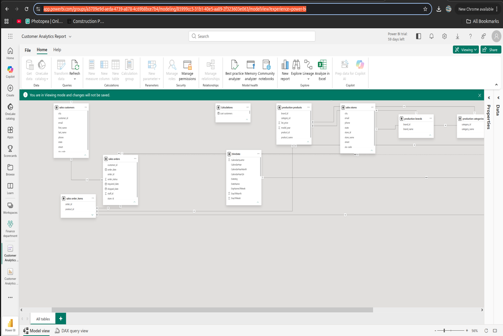Click the Explore ribbon icon
The width and height of the screenshot is (503, 336).
[x=296, y=68]
